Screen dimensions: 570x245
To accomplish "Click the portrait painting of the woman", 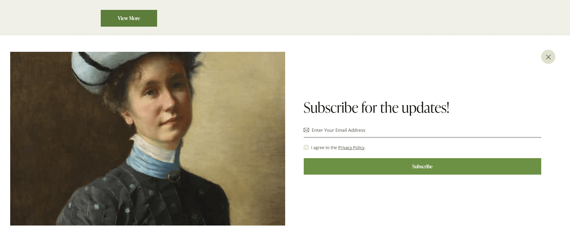I will pos(148,139).
